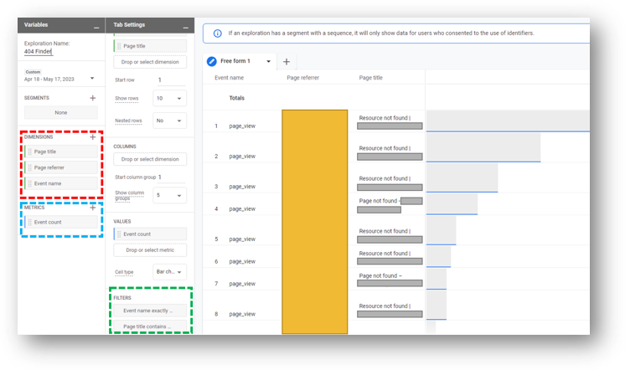Add a new dimension with plus icon

point(92,137)
